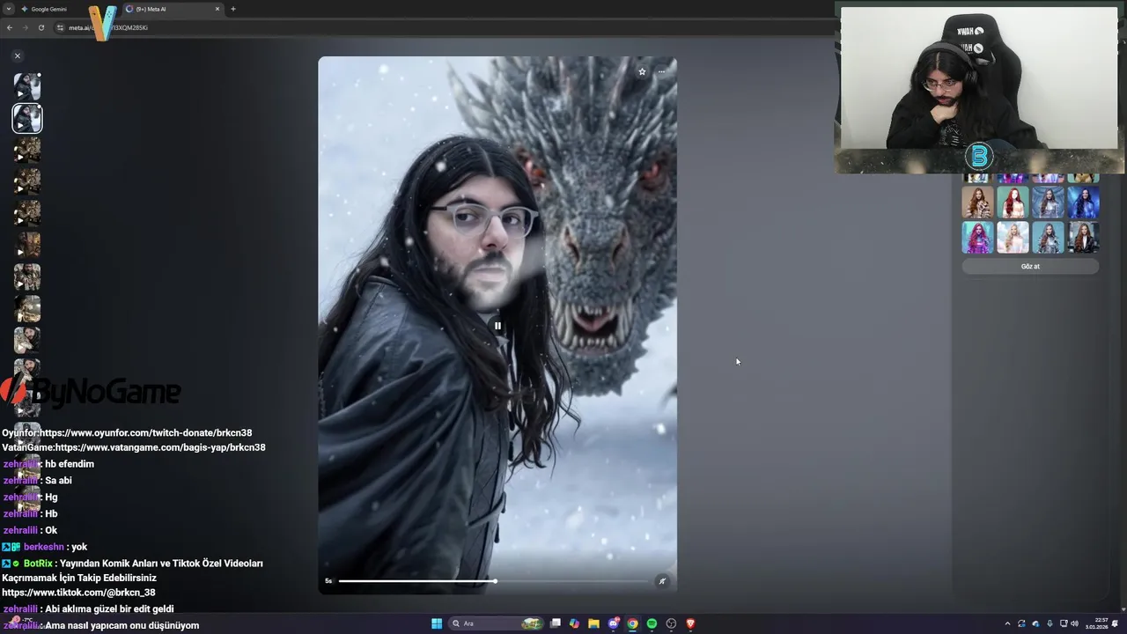This screenshot has height=634, width=1127.
Task: Expand the hidden system tray icons
Action: click(x=1007, y=623)
